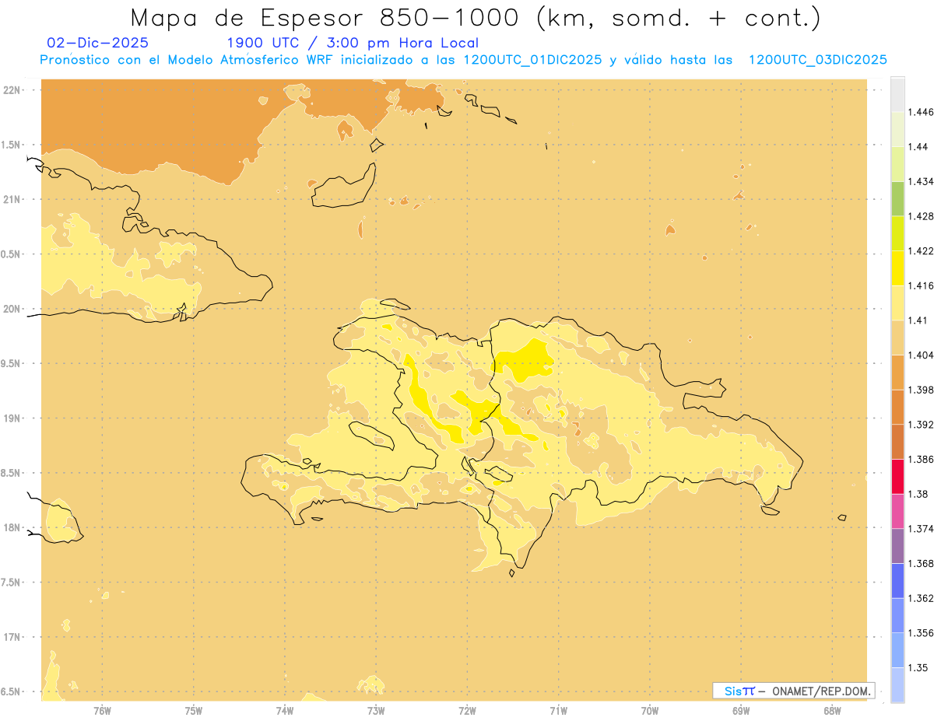The image size is (934, 721).
Task: Click the legend value '1.446'
Action: [x=920, y=112]
